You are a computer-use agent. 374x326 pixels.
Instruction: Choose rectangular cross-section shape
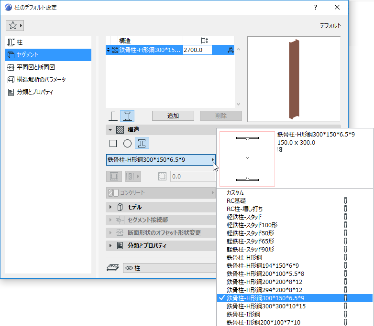pyautogui.click(x=113, y=144)
